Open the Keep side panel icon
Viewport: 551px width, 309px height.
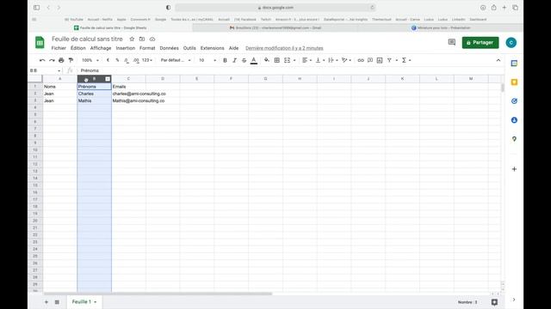click(514, 82)
